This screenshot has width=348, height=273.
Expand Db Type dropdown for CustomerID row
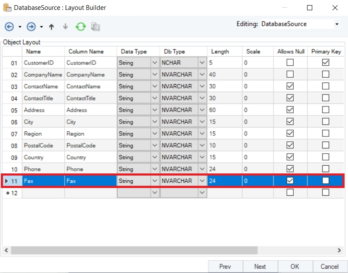[x=202, y=63]
